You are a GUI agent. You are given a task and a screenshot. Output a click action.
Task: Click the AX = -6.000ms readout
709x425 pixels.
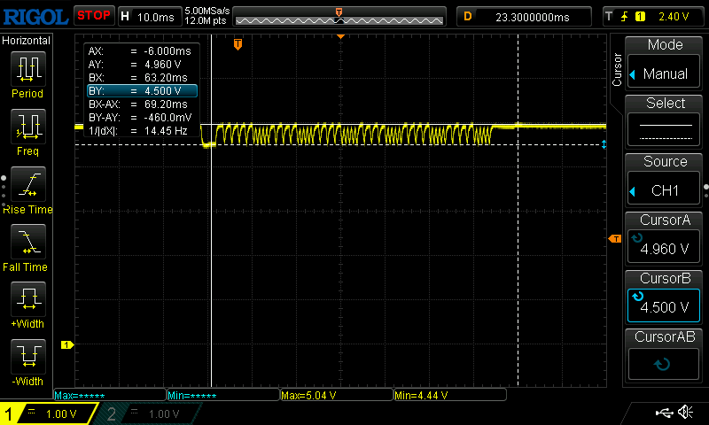point(140,51)
